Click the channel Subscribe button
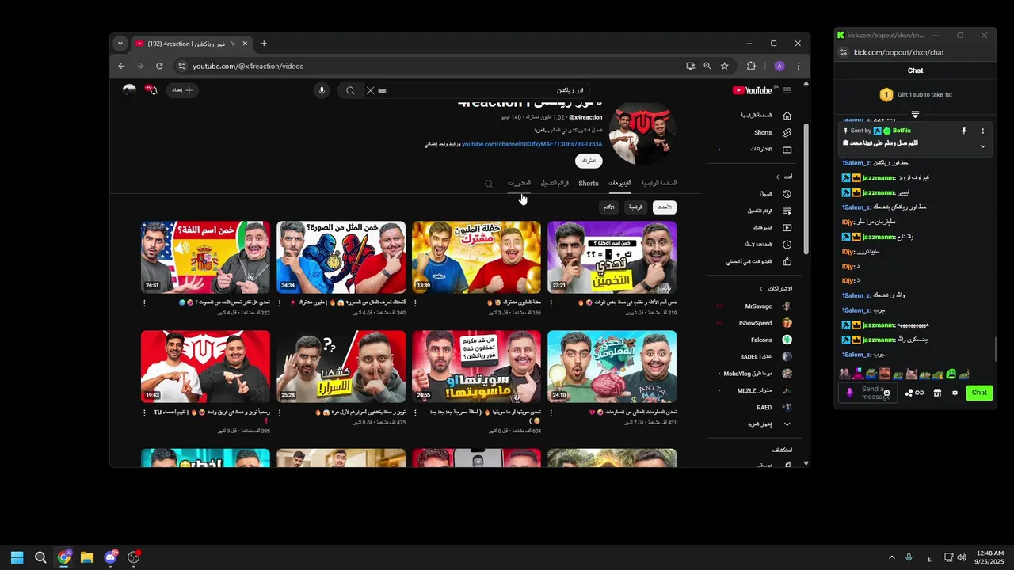The height and width of the screenshot is (570, 1014). point(589,161)
